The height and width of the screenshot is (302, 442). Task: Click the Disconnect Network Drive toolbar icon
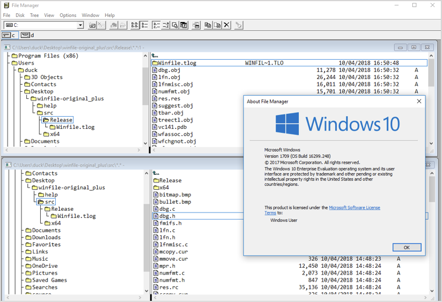101,25
